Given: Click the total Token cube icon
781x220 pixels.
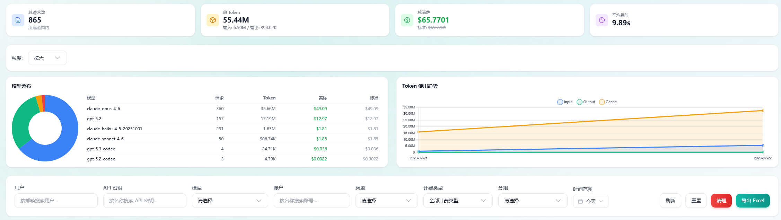Looking at the screenshot, I should (x=213, y=20).
